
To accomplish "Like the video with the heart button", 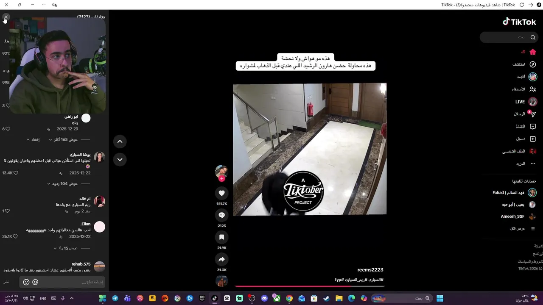I will (x=221, y=193).
